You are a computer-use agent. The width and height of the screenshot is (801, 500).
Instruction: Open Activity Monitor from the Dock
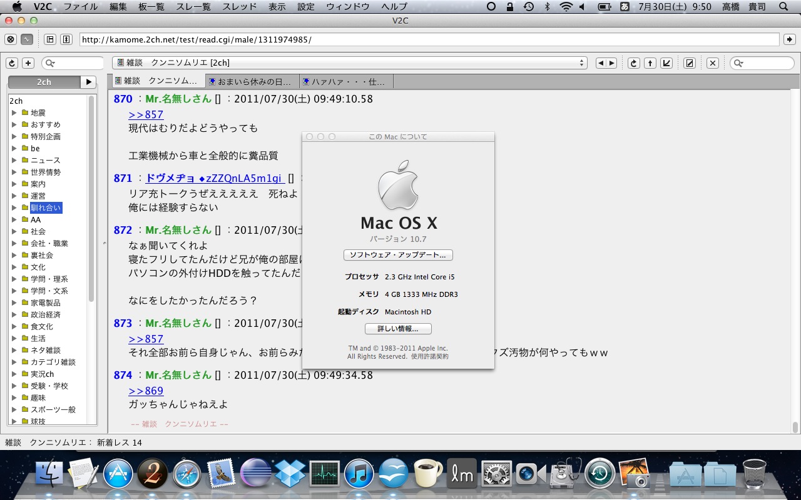[x=324, y=474]
